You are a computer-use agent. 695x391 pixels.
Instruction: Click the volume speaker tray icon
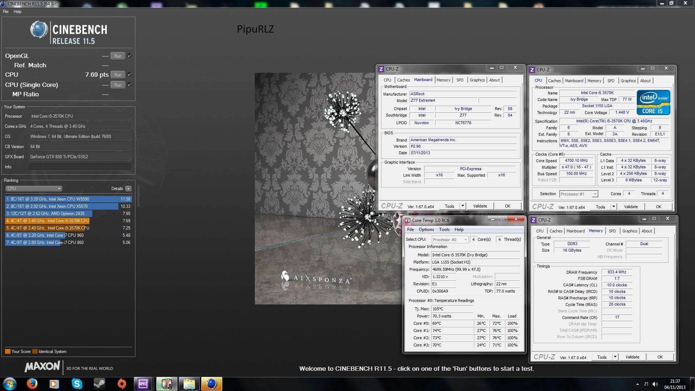coord(655,384)
